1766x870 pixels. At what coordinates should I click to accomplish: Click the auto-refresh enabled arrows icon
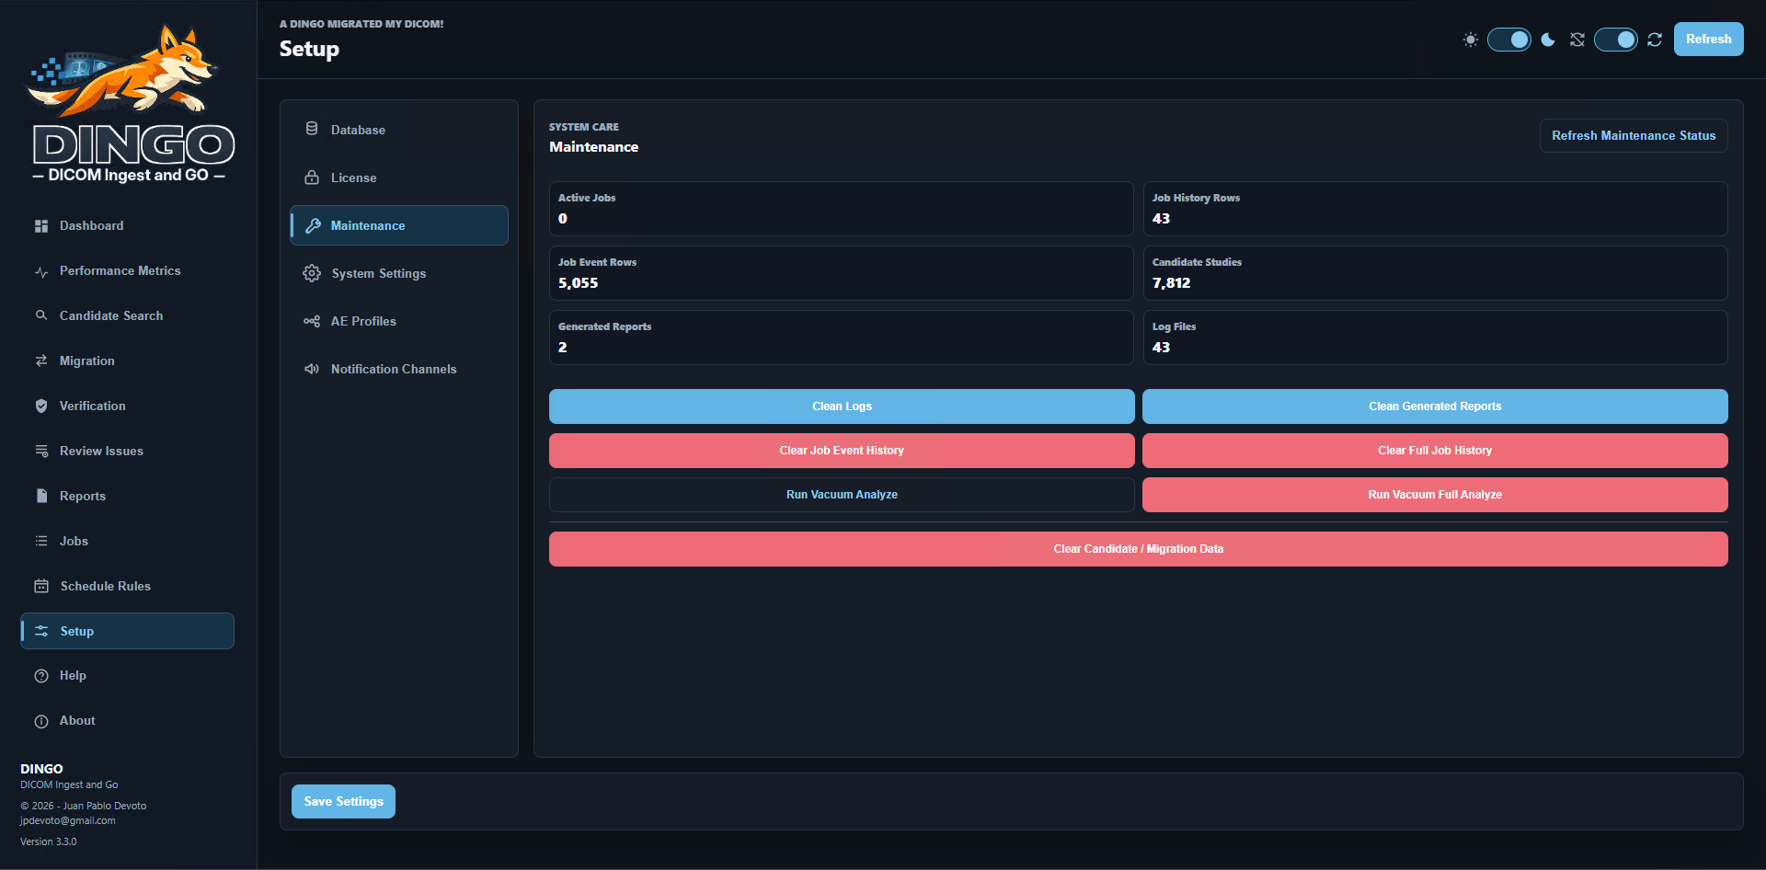(1655, 40)
